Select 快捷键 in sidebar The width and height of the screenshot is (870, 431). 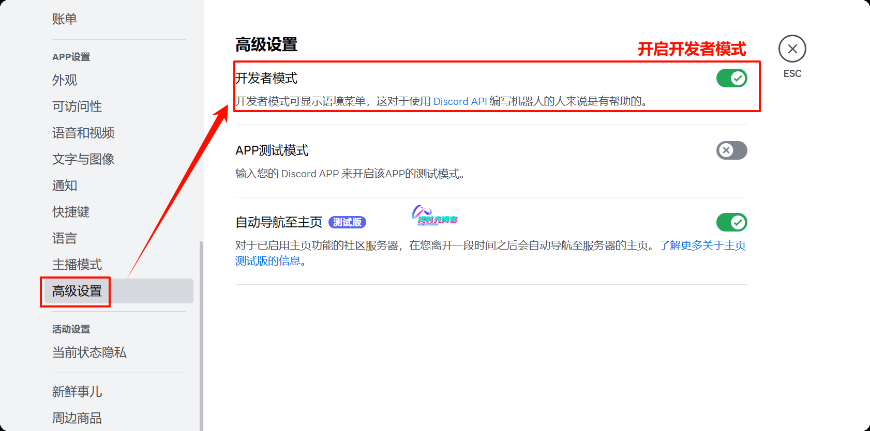71,212
